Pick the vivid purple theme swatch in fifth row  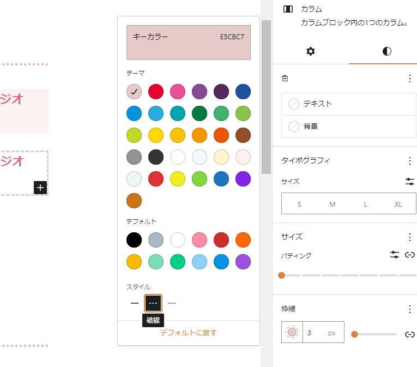(243, 179)
